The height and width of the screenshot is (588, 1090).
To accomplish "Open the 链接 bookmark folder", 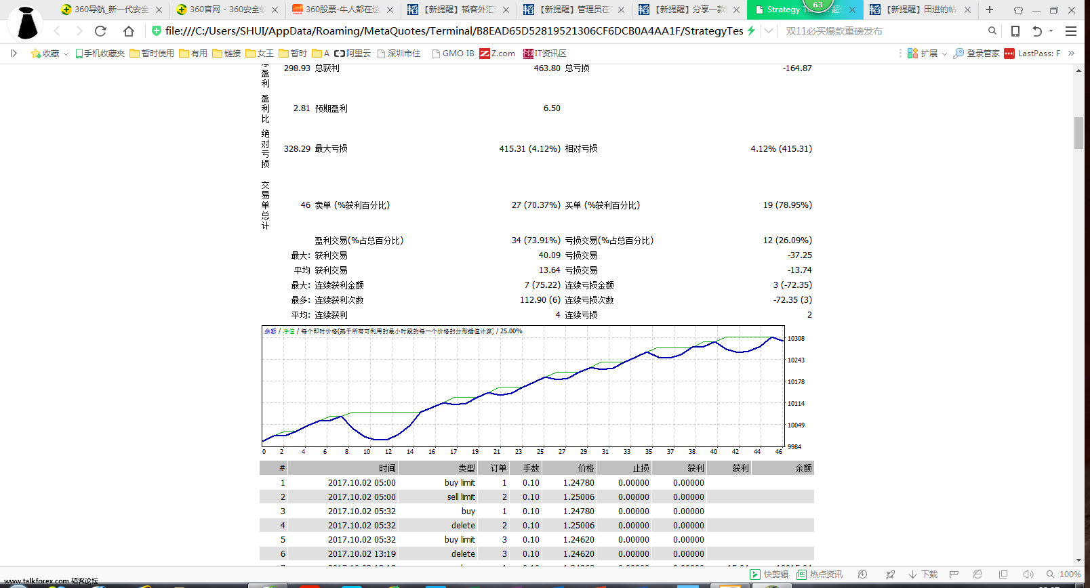I will [226, 54].
